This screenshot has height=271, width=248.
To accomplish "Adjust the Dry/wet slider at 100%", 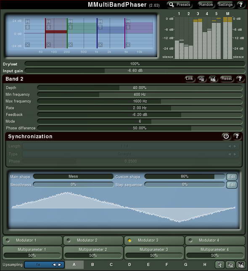I will 135,64.
